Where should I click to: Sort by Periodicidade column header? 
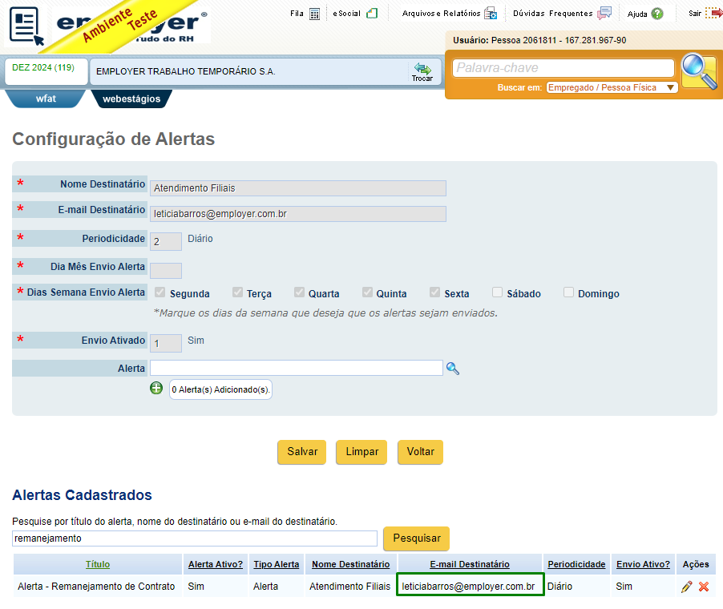tap(576, 564)
